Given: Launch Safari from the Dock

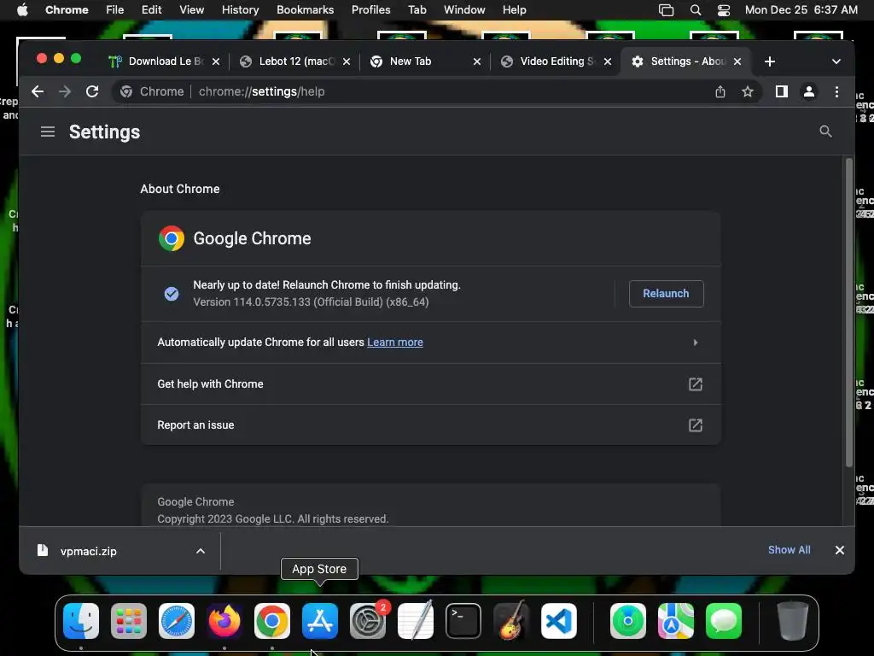Looking at the screenshot, I should [x=177, y=621].
